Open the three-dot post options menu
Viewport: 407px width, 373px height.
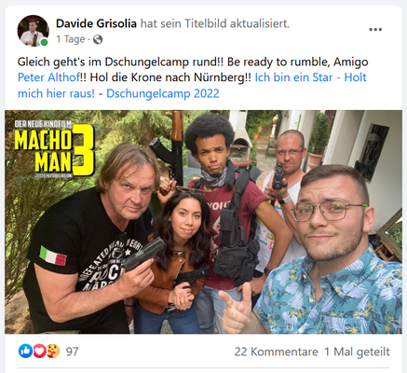(x=375, y=30)
